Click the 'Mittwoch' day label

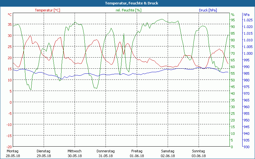coord(75,151)
